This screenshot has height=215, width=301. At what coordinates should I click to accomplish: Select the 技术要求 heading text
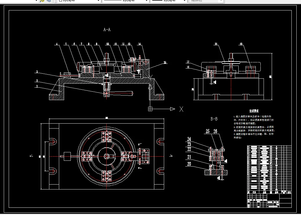tap(254, 111)
